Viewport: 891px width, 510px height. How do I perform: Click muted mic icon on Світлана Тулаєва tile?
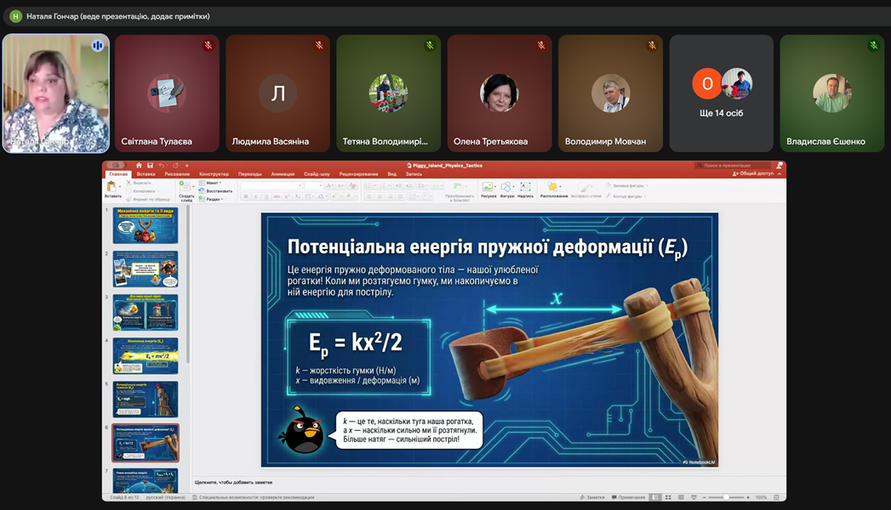coord(208,45)
